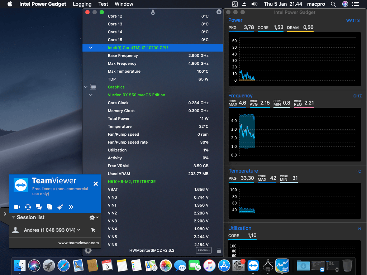The width and height of the screenshot is (367, 275).
Task: Open TeamViewer from the Dock
Action: 253,266
